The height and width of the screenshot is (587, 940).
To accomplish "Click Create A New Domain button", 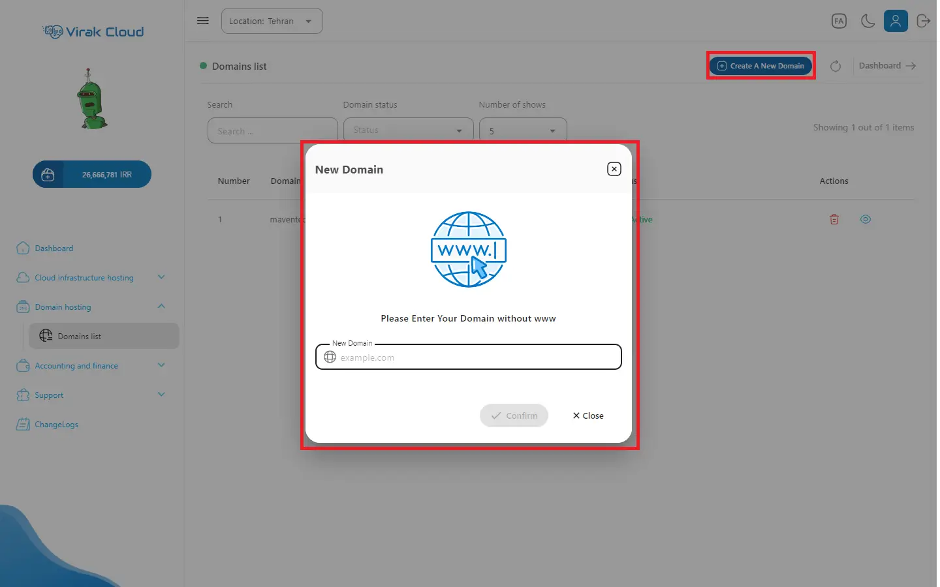I will coord(760,66).
